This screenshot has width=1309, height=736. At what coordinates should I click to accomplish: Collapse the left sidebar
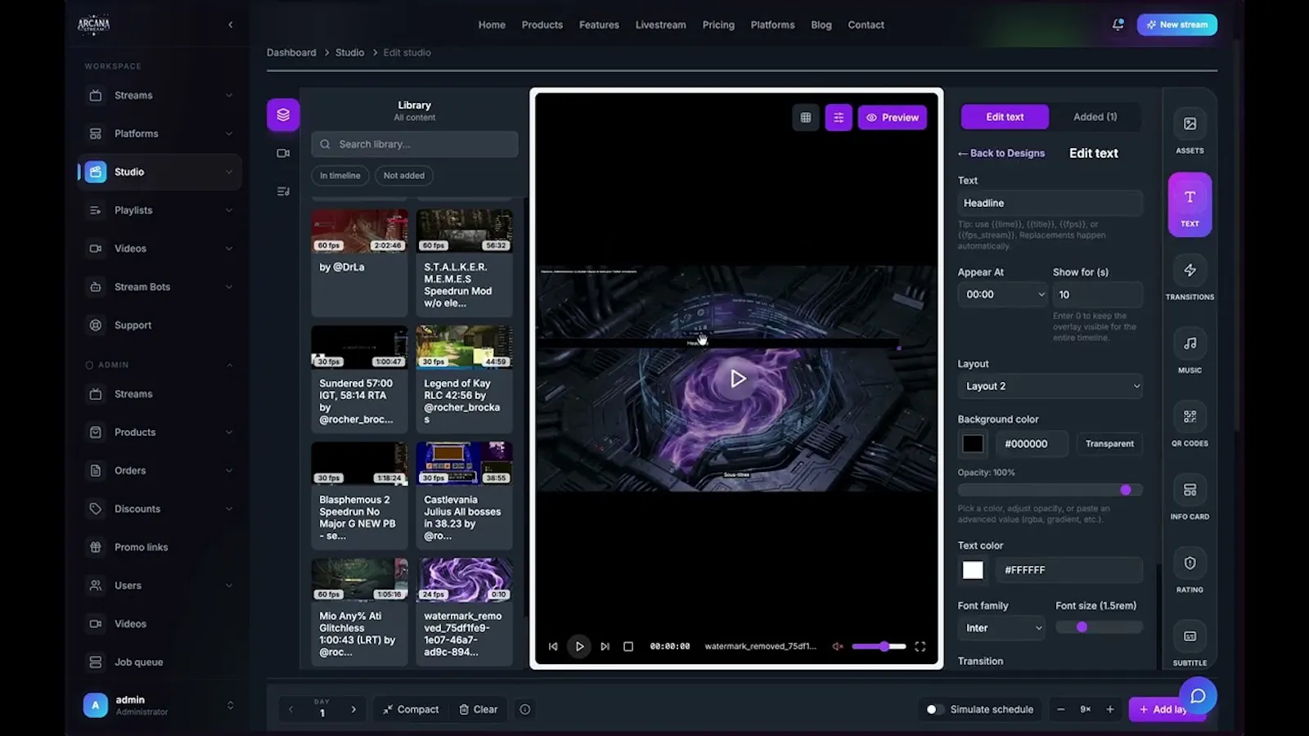(231, 25)
